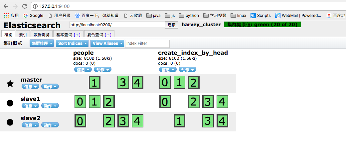Open 信息 dropdown for create_index_by_head index
346x146 pixels.
point(168,70)
